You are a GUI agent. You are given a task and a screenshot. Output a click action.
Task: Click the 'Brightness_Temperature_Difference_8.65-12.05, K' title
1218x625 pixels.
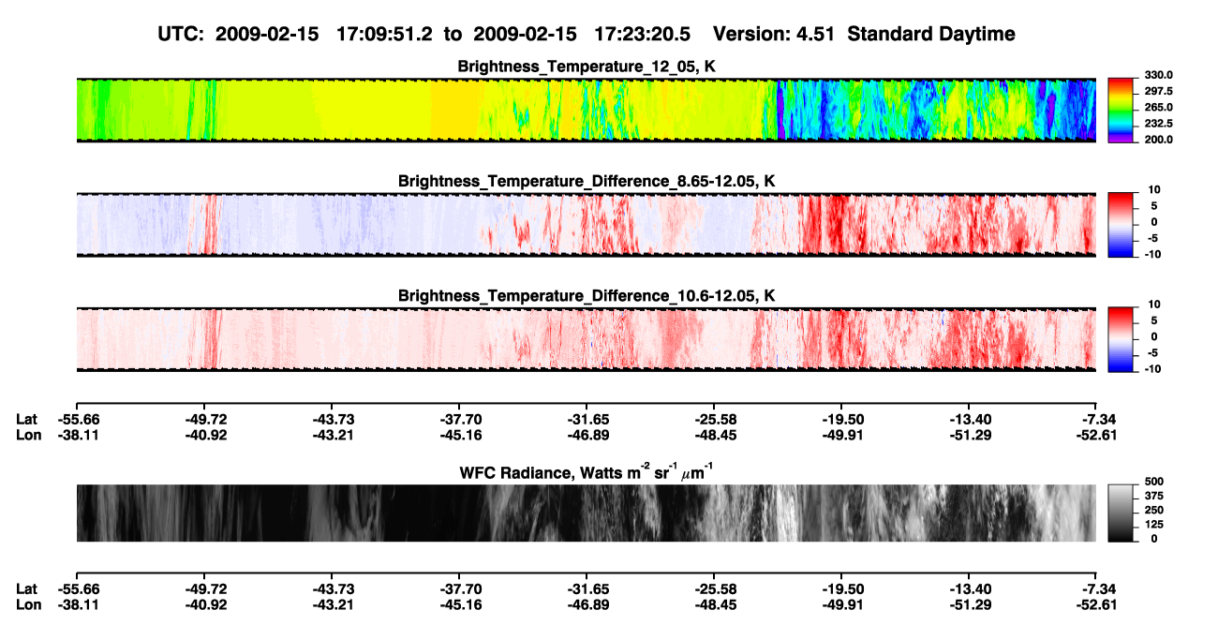(x=587, y=181)
